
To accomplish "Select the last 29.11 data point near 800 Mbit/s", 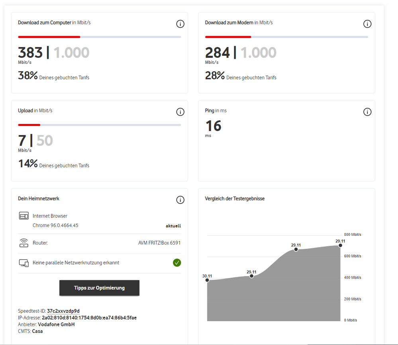I will (x=340, y=245).
